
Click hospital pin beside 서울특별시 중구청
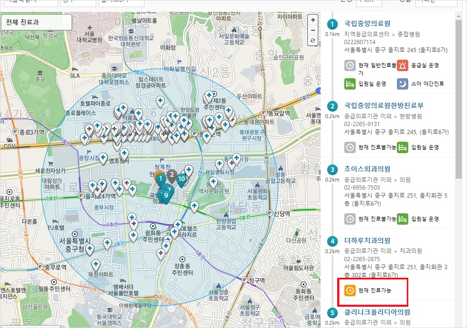(90, 249)
